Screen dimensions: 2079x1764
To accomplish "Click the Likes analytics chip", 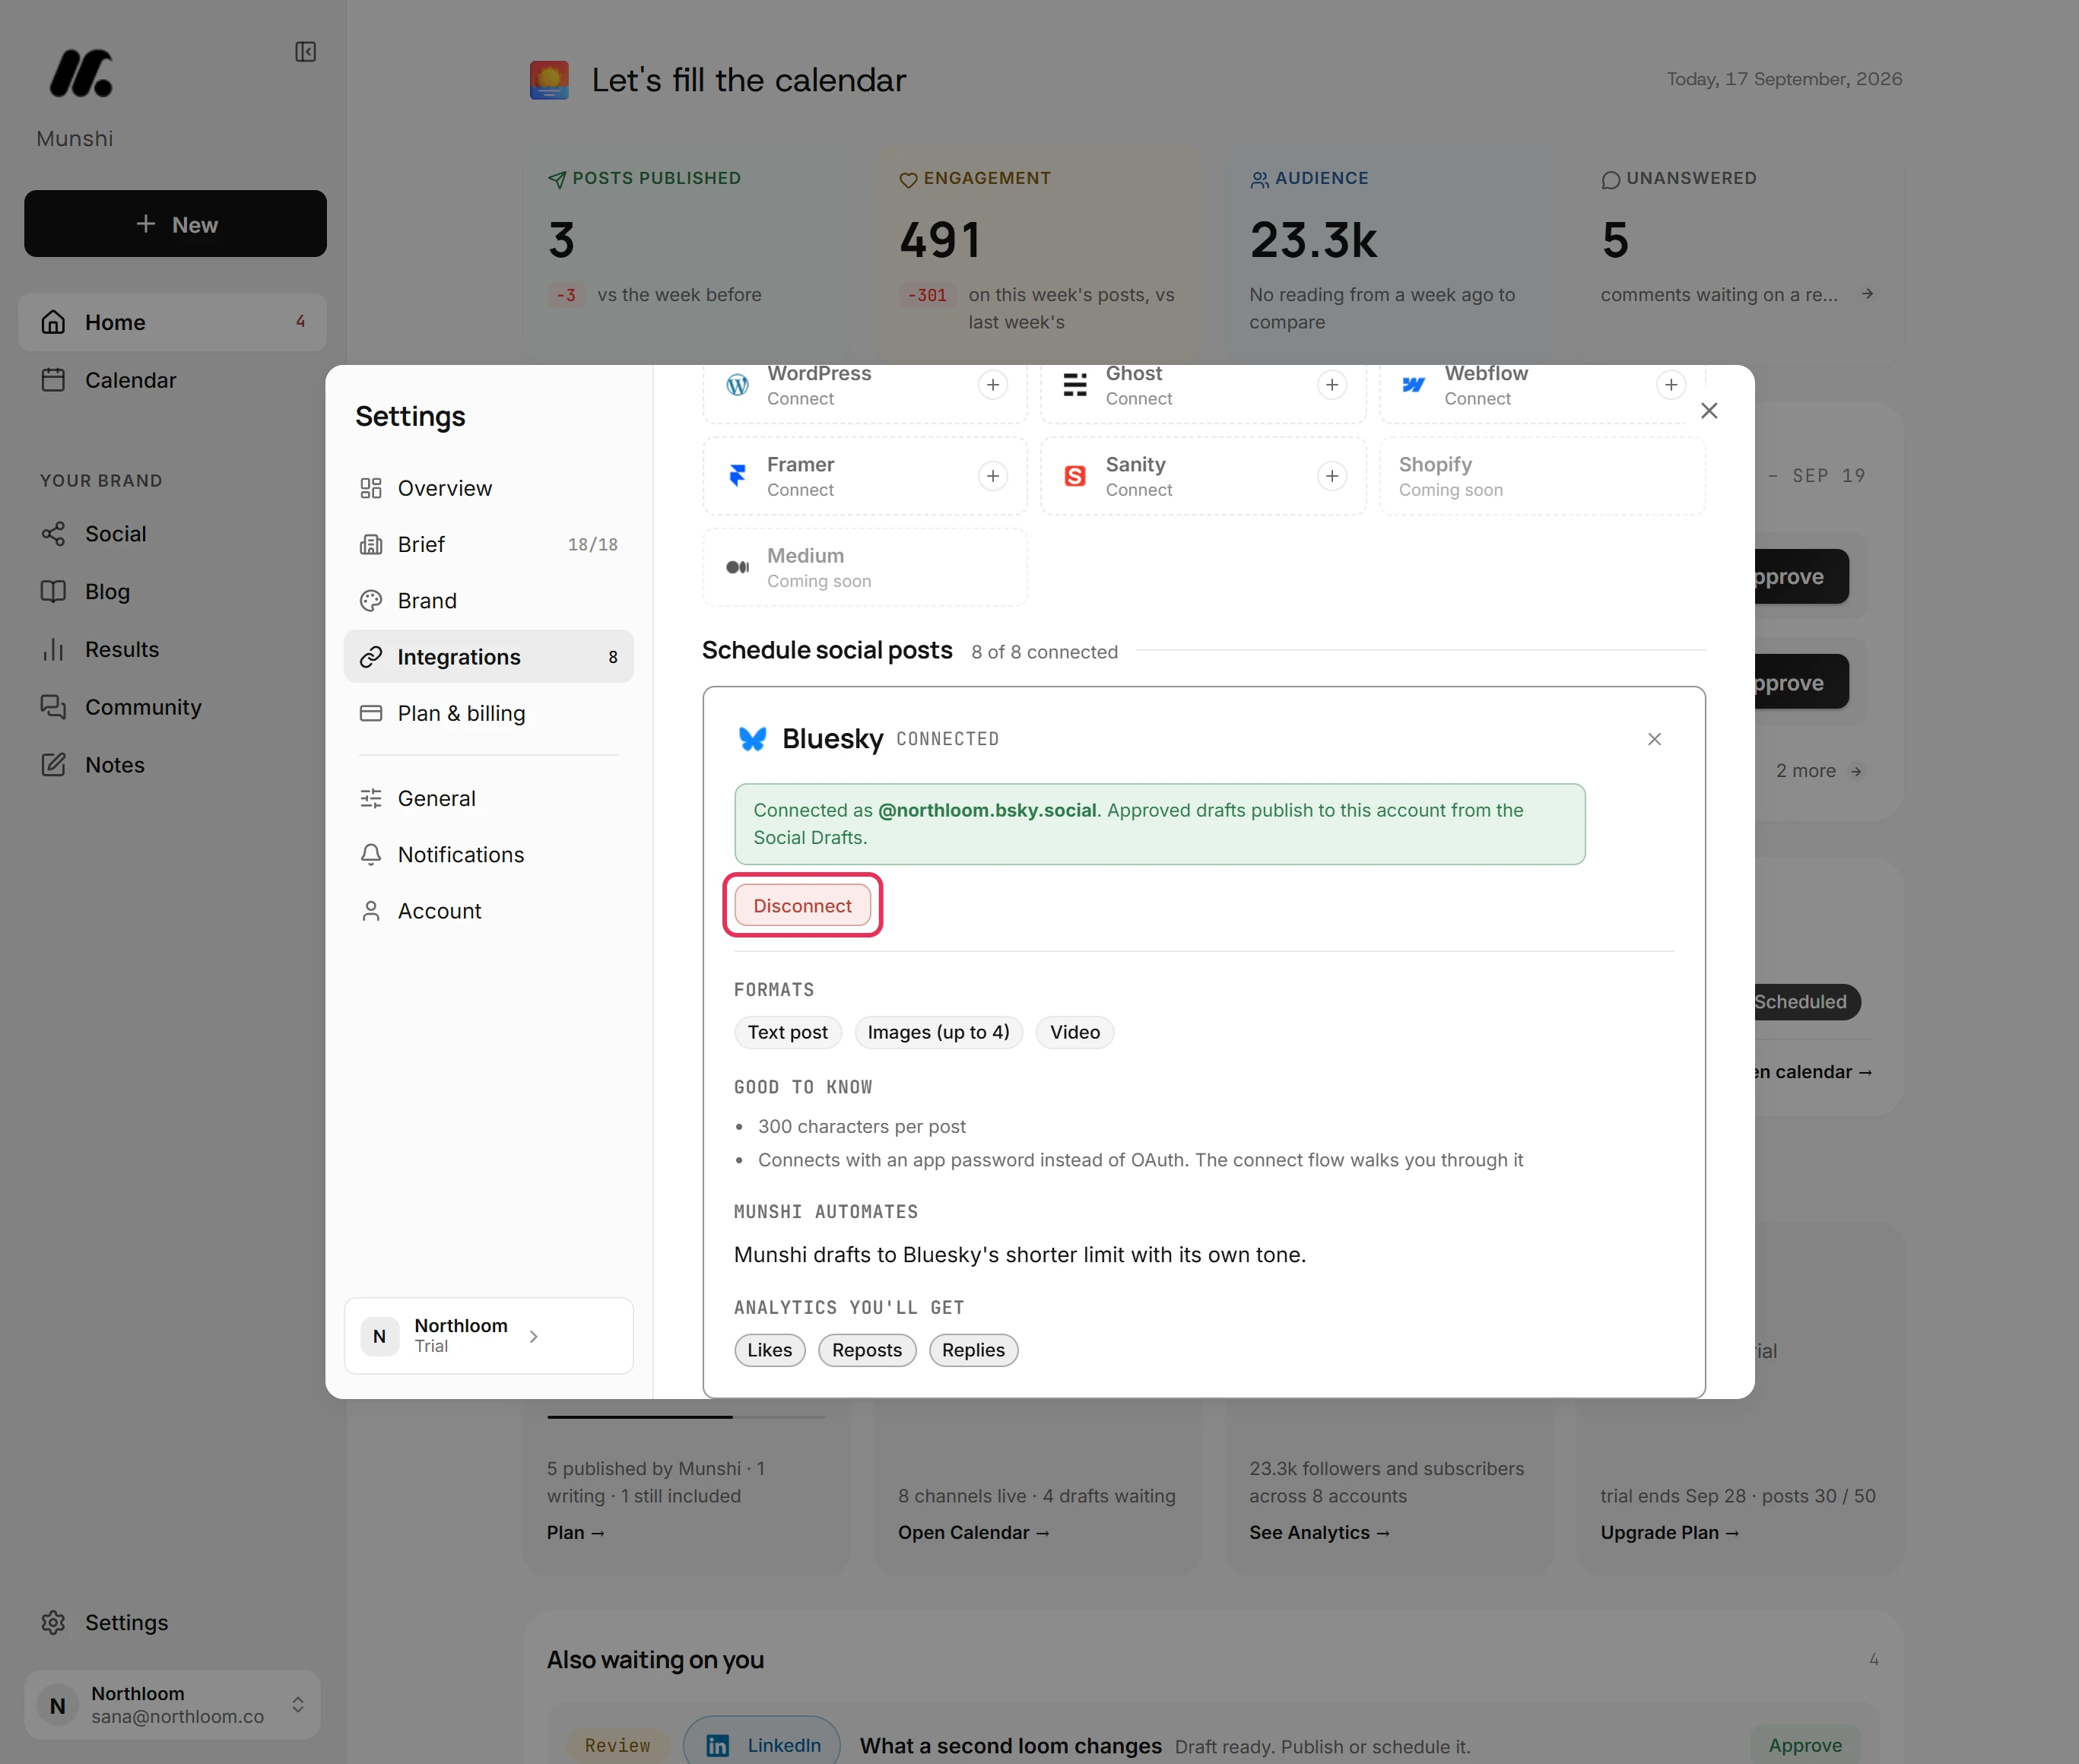I will point(769,1350).
